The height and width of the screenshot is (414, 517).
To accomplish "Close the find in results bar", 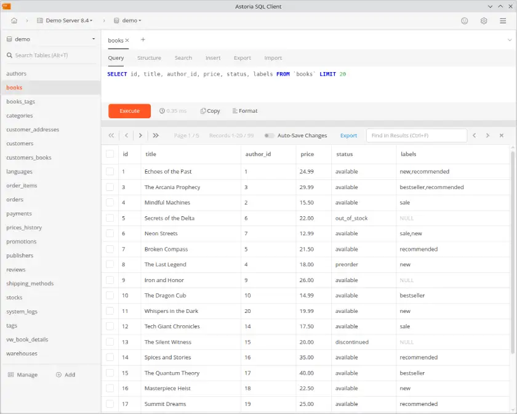I will click(x=502, y=136).
